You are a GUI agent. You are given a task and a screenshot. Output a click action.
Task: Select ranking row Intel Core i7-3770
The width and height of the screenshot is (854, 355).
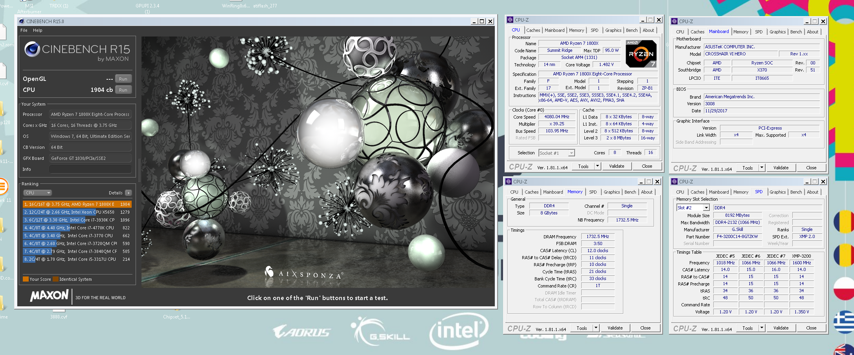77,236
